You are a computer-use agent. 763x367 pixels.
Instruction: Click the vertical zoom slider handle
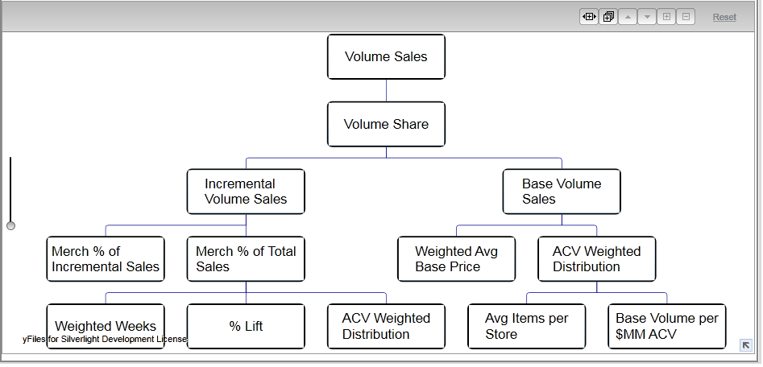coord(10,225)
